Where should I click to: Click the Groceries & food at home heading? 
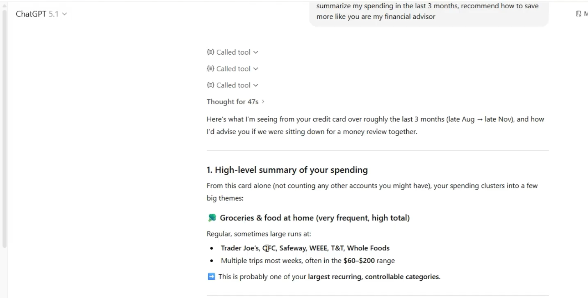(x=315, y=218)
